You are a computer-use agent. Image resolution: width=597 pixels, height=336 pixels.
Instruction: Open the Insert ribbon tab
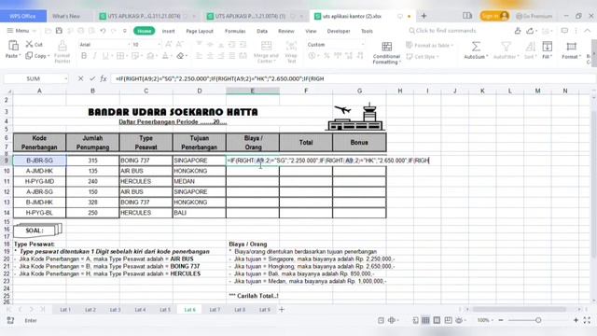[168, 31]
